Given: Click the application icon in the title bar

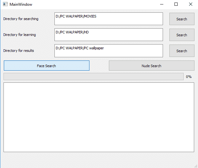Looking at the screenshot, I should click(5, 4).
